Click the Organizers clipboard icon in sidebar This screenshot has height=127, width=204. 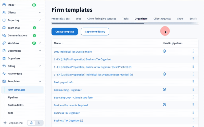click(4, 58)
